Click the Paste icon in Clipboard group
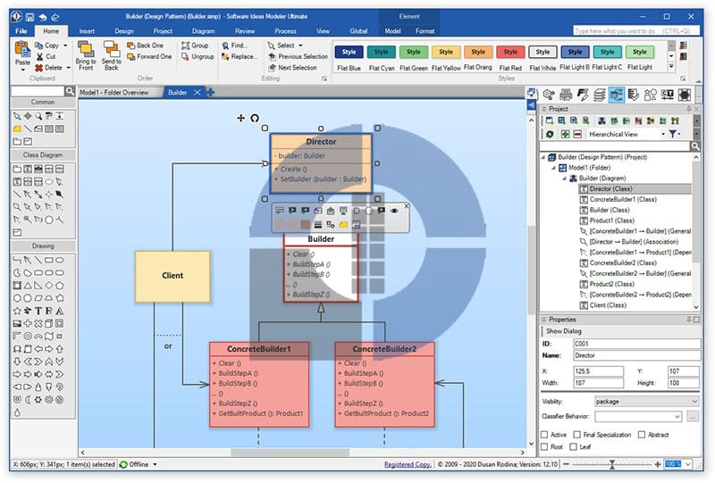This screenshot has width=715, height=483. point(21,49)
